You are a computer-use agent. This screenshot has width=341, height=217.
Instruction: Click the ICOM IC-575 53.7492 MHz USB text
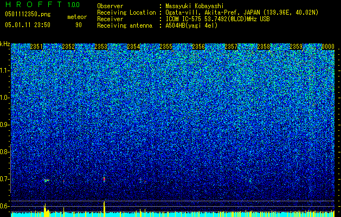[217, 19]
